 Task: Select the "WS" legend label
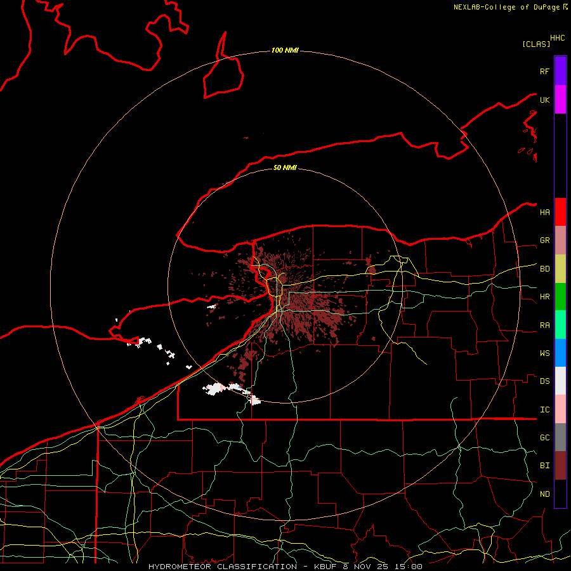click(544, 353)
